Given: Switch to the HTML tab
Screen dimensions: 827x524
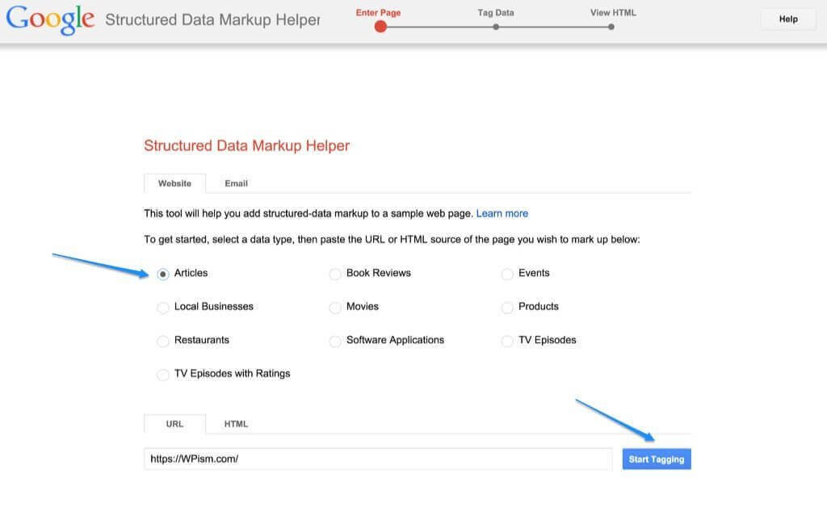Looking at the screenshot, I should pos(236,424).
